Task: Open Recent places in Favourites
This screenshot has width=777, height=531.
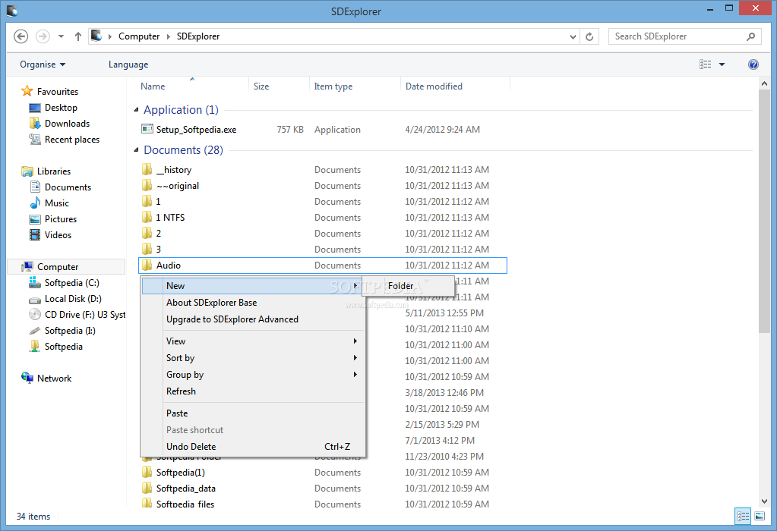Action: coord(65,140)
